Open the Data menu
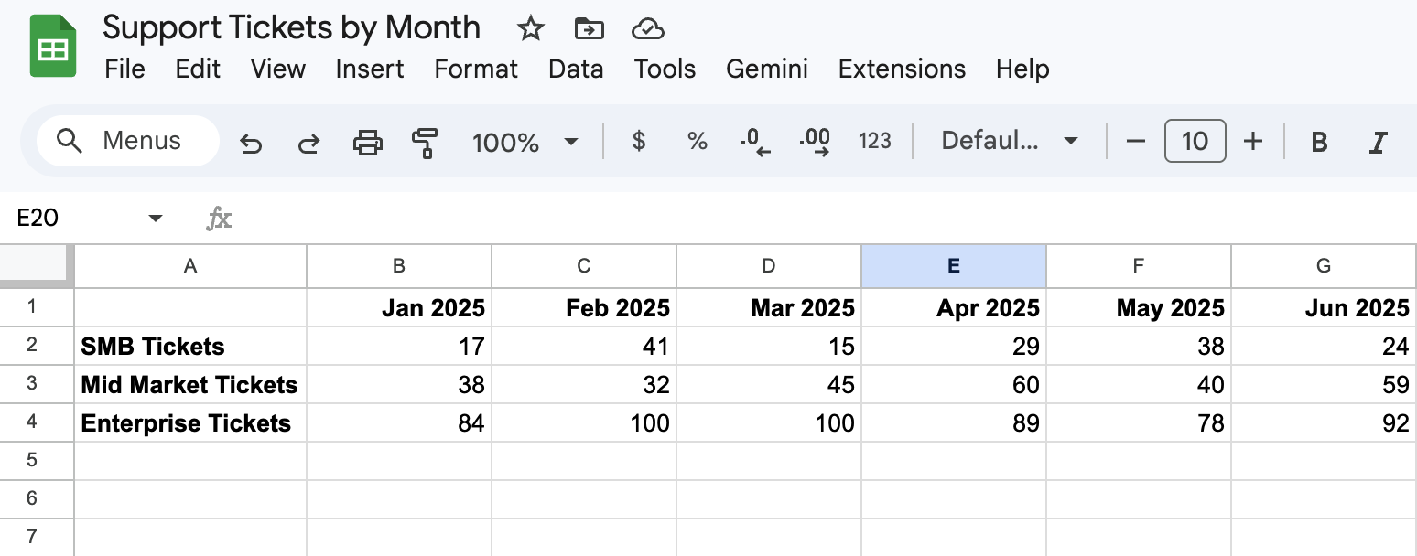Viewport: 1417px width, 556px height. pos(576,69)
